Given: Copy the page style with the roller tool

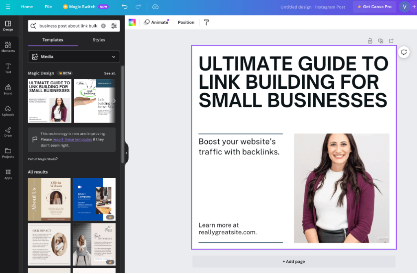Looking at the screenshot, I should [x=206, y=22].
